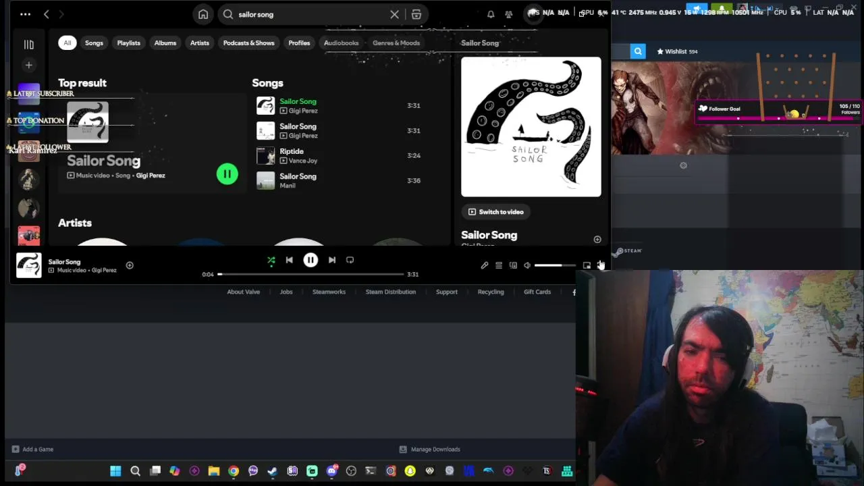Viewport: 864px width, 486px height.
Task: Open Support link in Steam footer
Action: coord(447,292)
